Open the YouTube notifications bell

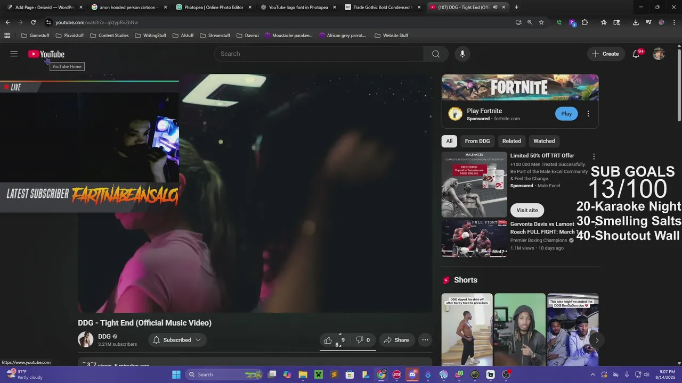pyautogui.click(x=636, y=54)
